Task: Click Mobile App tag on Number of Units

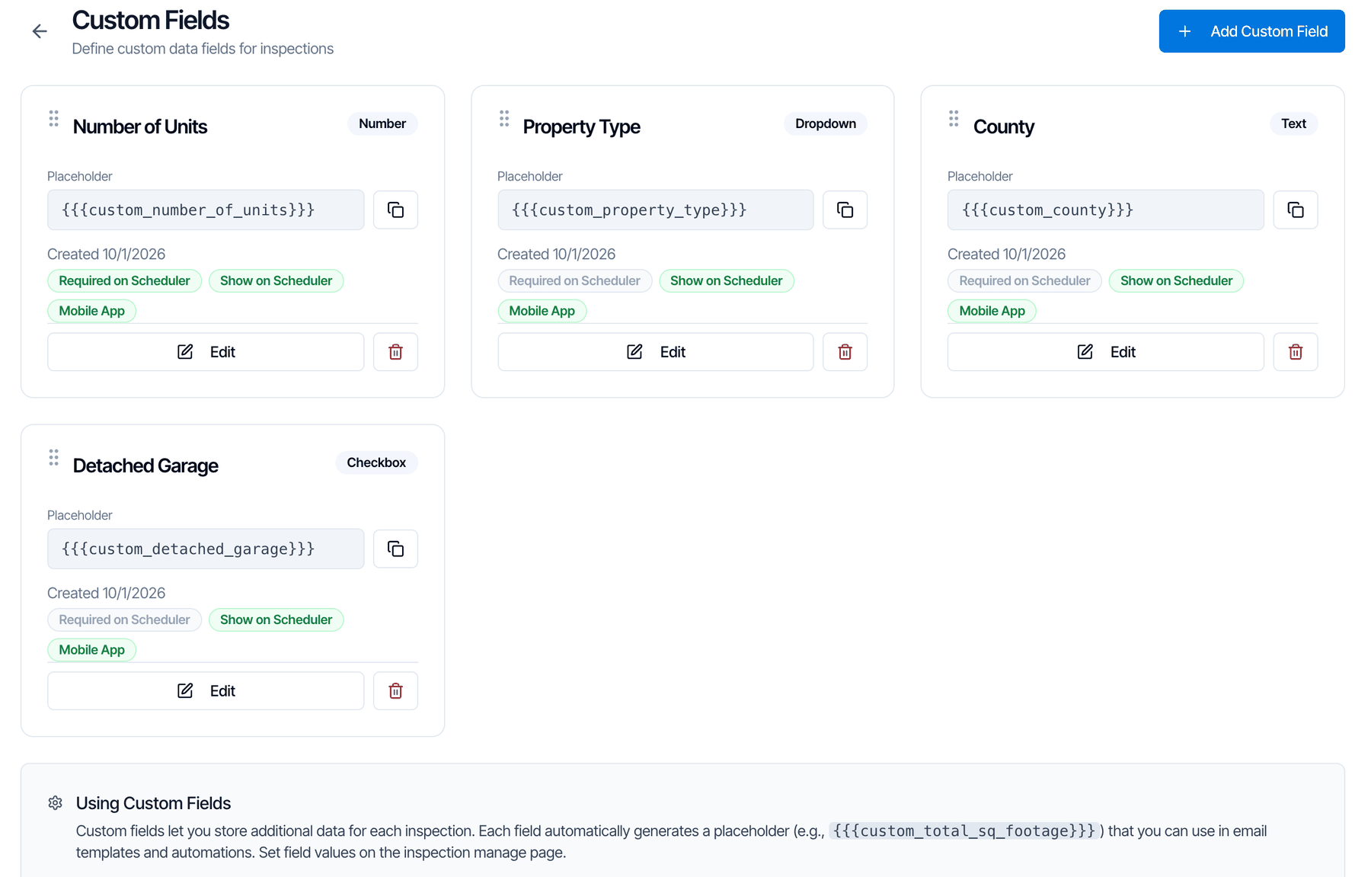Action: 91,311
